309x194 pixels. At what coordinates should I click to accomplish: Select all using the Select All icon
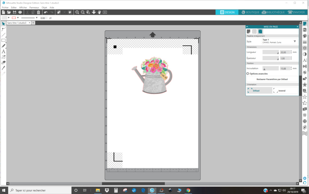click(59, 12)
